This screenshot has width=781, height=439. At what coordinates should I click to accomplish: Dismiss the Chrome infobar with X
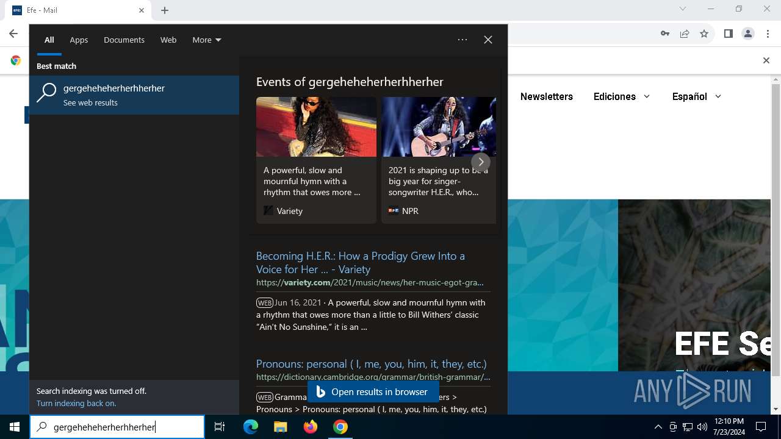pos(766,60)
